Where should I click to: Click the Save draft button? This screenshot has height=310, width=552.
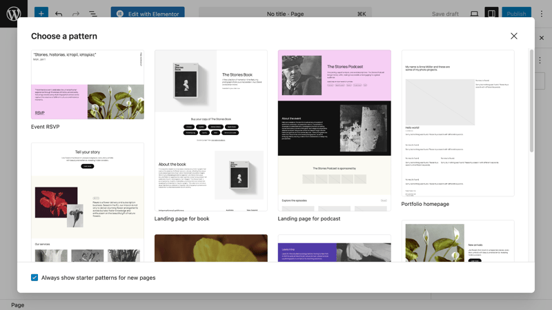click(445, 14)
